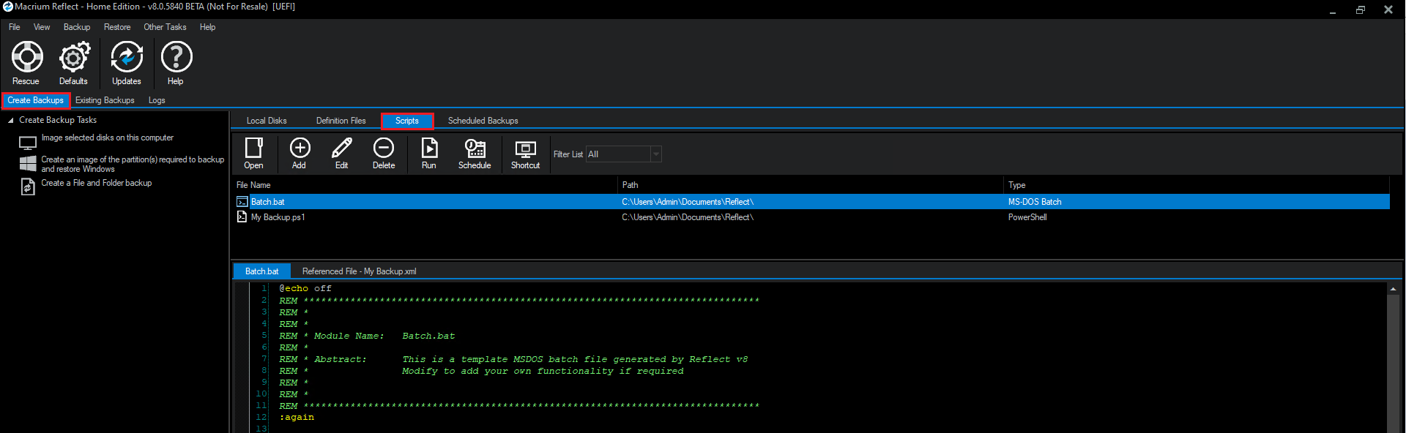Viewport: 1406px width, 433px height.
Task: Open the View menu
Action: click(42, 27)
